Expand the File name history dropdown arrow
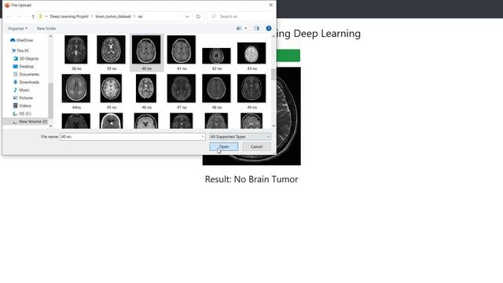This screenshot has width=503, height=283. coord(203,137)
